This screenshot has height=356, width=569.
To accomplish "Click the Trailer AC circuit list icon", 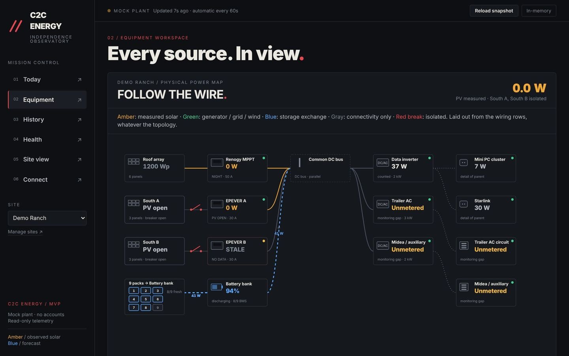I will (464, 246).
